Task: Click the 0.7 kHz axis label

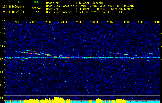Action: click(2, 85)
